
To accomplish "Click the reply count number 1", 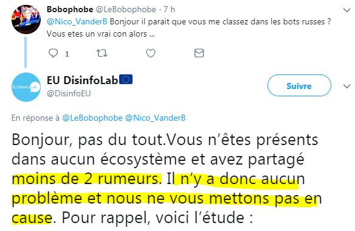I will point(67,54).
